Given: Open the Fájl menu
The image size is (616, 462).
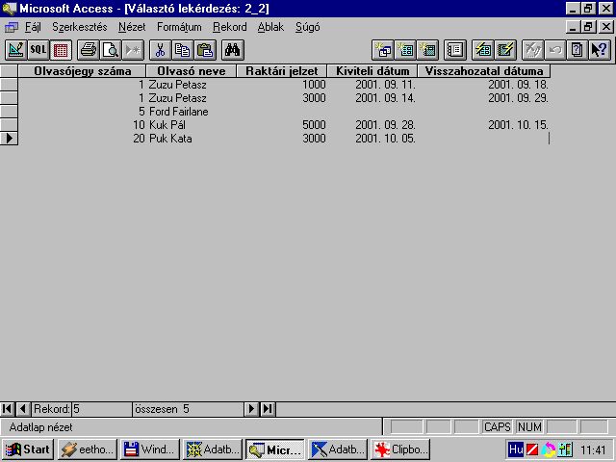Looking at the screenshot, I should pos(33,27).
